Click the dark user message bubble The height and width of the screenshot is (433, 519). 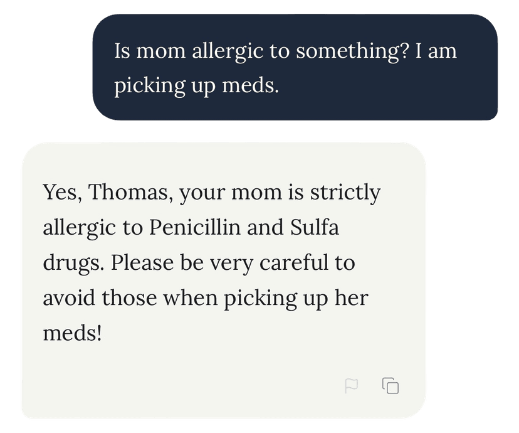click(x=295, y=68)
